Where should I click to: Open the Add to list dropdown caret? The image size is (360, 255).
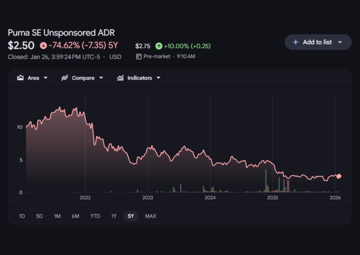(x=340, y=42)
